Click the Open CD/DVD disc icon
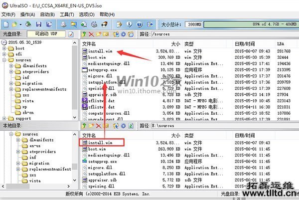299x200 pixels. pyautogui.click(x=28, y=24)
